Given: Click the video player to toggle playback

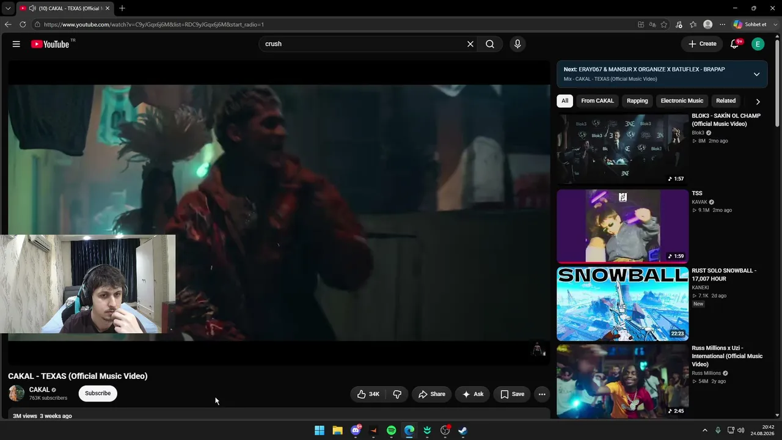Looking at the screenshot, I should click(279, 212).
